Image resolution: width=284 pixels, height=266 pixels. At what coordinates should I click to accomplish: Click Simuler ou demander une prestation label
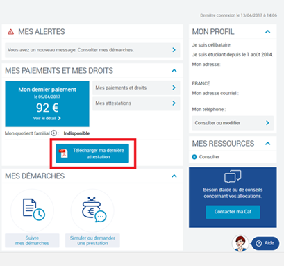pyautogui.click(x=92, y=240)
